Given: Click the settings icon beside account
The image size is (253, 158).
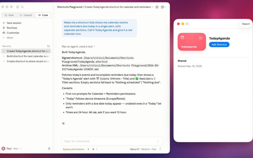Looking at the screenshot, I should pos(49,149).
